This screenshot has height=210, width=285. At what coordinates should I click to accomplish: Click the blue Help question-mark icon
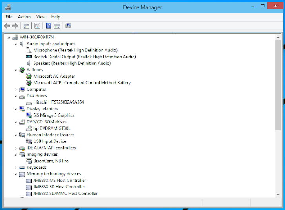coord(49,26)
